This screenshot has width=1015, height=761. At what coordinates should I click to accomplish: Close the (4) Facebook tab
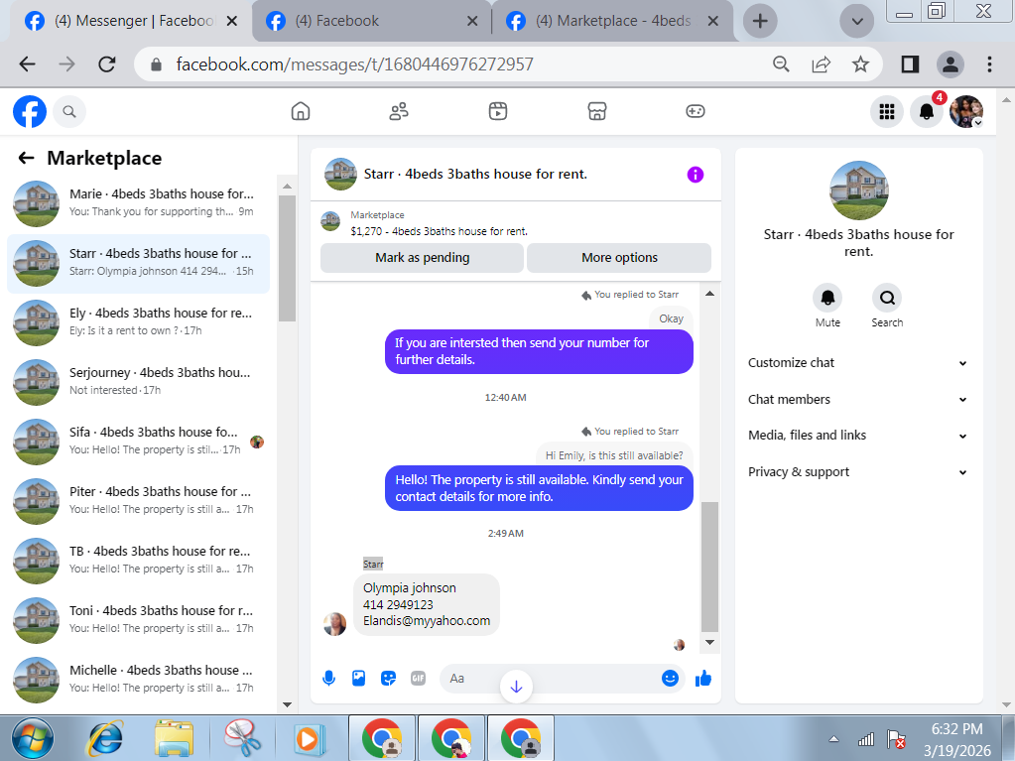(x=472, y=21)
